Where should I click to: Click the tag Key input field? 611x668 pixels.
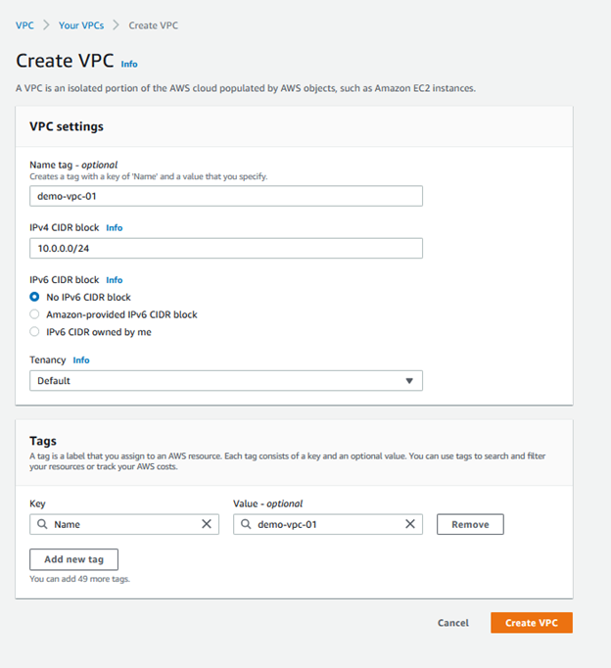pyautogui.click(x=124, y=524)
